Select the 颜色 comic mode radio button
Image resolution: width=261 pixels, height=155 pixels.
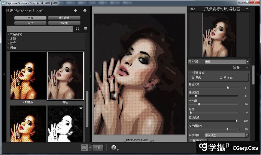[x=193, y=78]
